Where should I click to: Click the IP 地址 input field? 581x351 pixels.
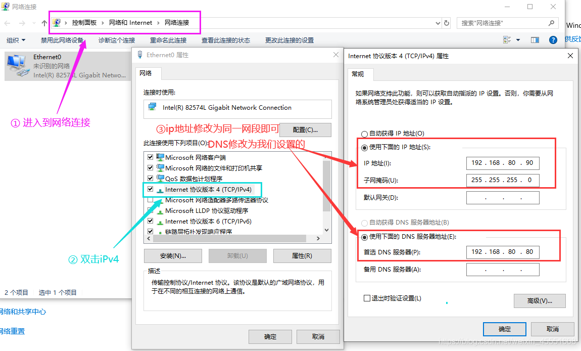click(503, 163)
